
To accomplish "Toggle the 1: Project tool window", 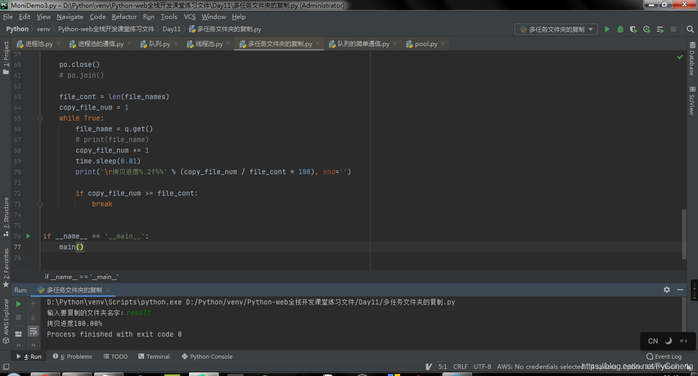I will pyautogui.click(x=6, y=58).
